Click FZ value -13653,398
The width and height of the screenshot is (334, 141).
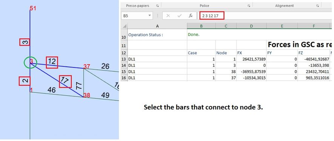pyautogui.click(x=314, y=66)
